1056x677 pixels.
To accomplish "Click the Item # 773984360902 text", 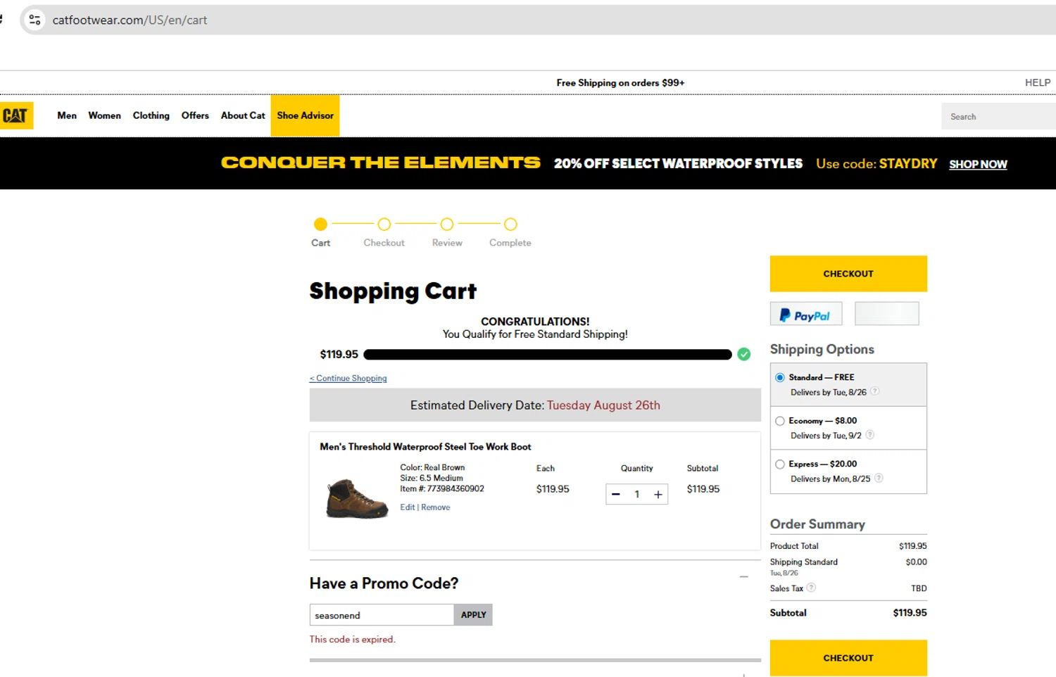I will 442,488.
